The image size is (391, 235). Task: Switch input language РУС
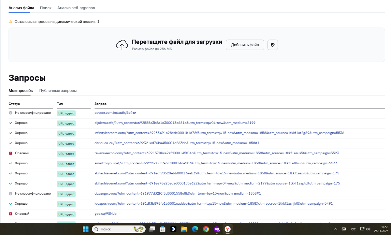353,229
